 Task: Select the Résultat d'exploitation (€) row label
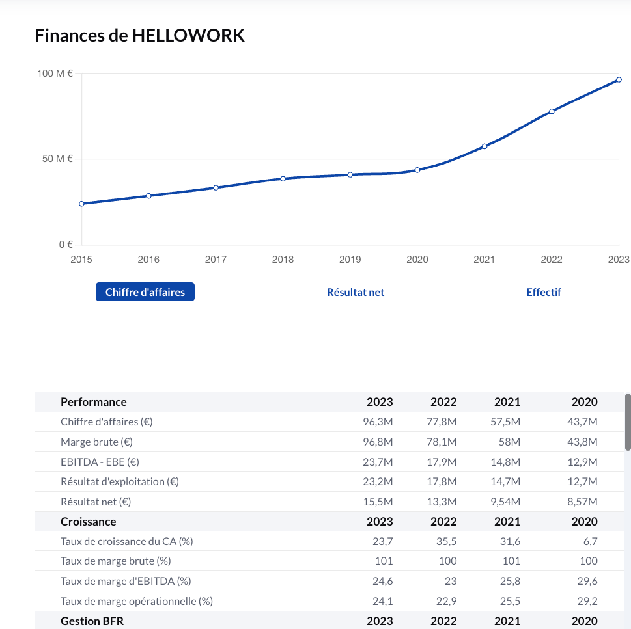120,481
